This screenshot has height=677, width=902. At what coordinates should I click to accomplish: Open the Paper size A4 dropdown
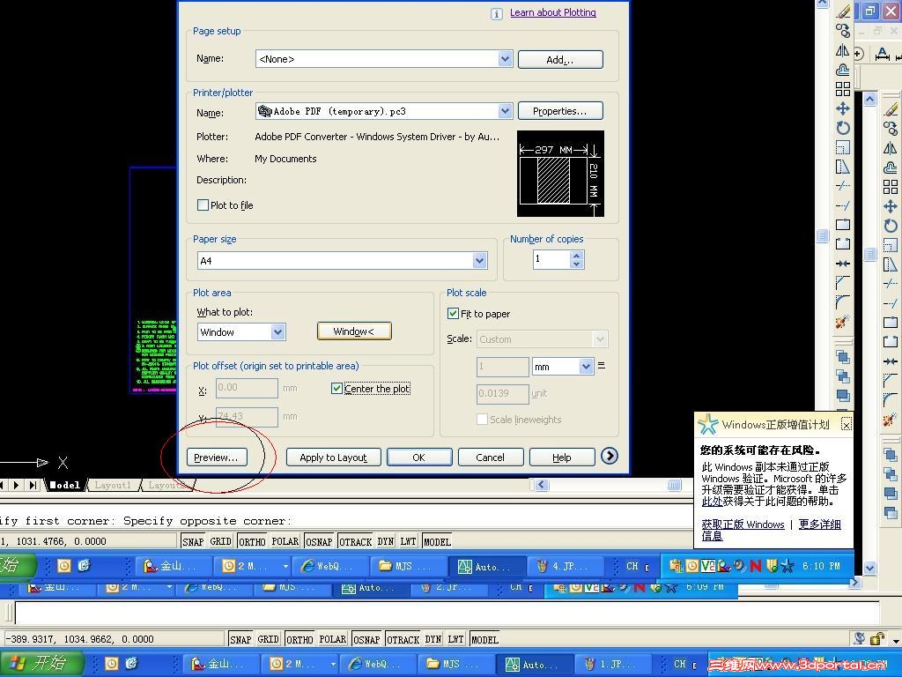click(x=480, y=261)
